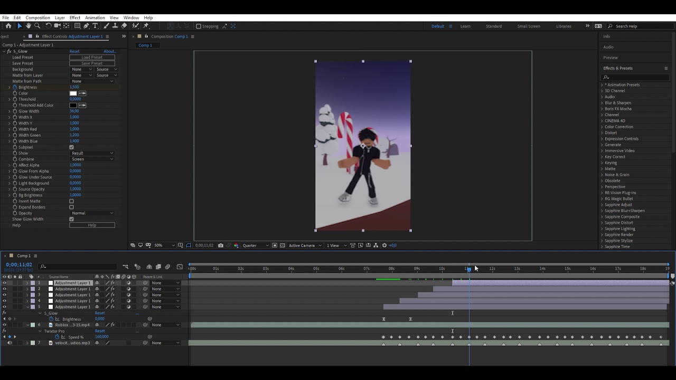Click the About link for S_Glow
676x380 pixels.
pos(109,51)
